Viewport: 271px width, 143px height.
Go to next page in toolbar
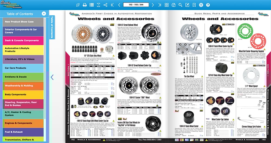click(x=153, y=5)
